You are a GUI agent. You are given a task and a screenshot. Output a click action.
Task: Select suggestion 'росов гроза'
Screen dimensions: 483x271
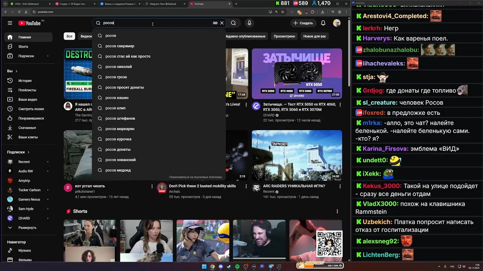(158, 77)
